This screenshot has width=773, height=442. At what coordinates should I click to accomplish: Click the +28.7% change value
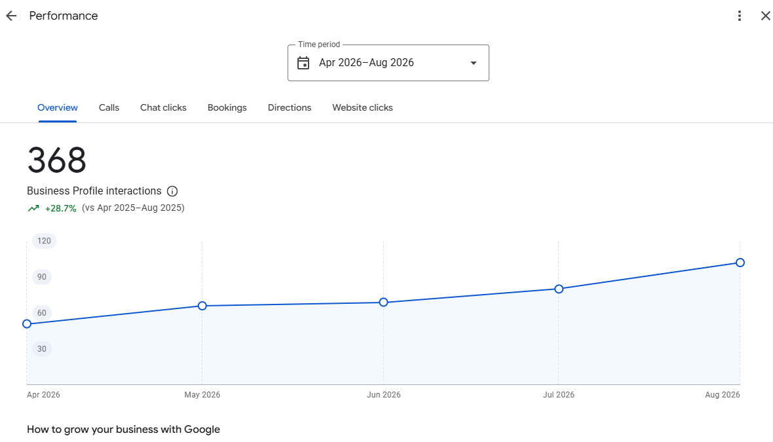tap(61, 208)
